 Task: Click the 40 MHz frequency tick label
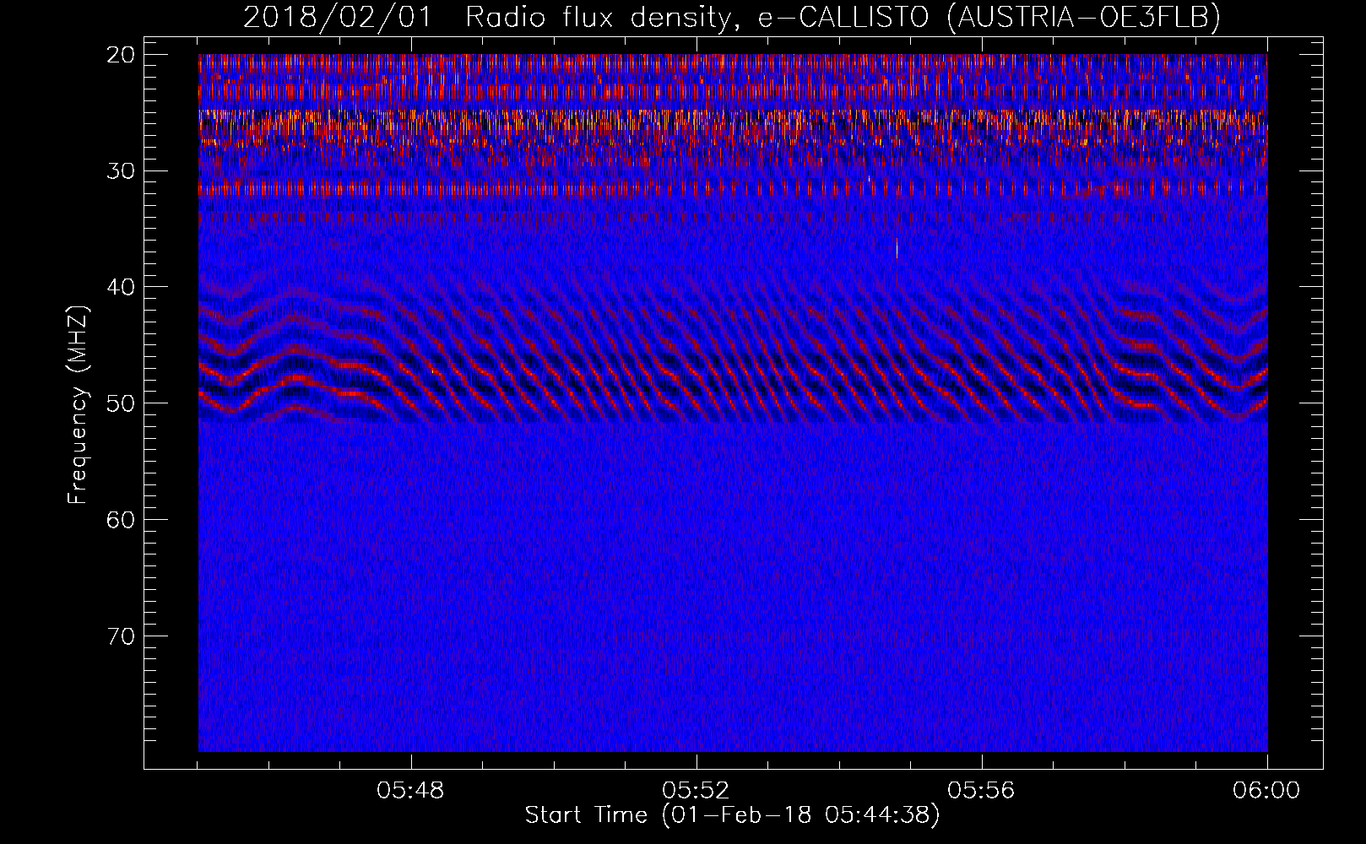(x=122, y=287)
